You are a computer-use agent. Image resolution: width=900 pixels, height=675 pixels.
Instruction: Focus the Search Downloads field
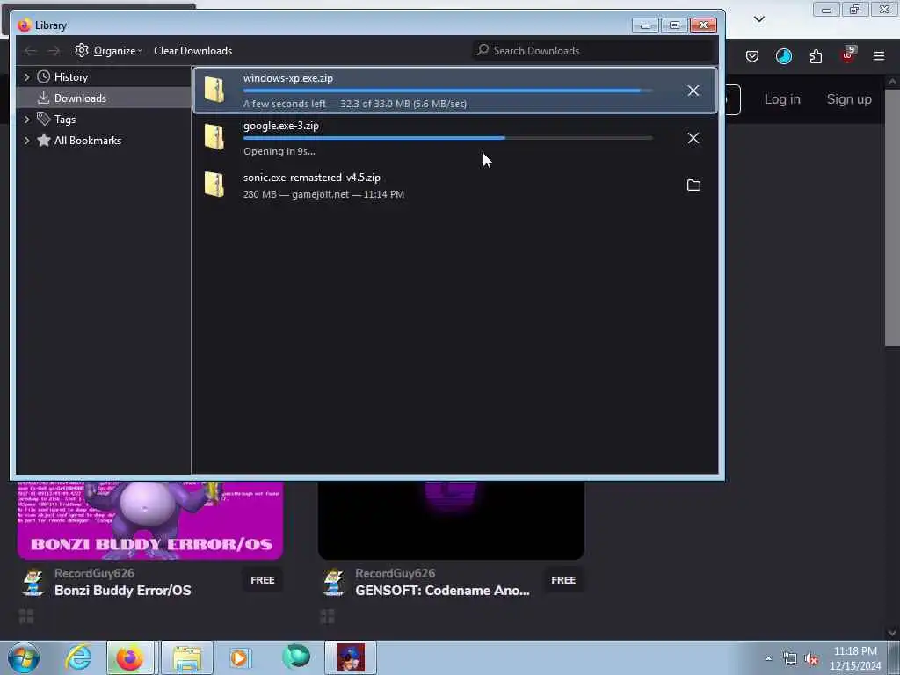592,50
